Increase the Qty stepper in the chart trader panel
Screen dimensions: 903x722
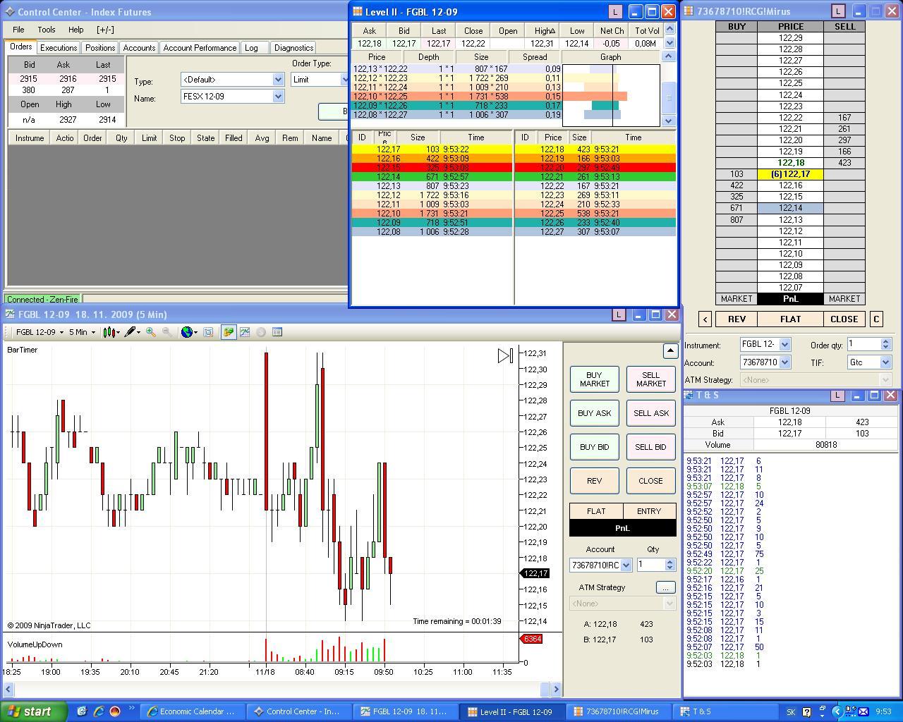[x=670, y=562]
